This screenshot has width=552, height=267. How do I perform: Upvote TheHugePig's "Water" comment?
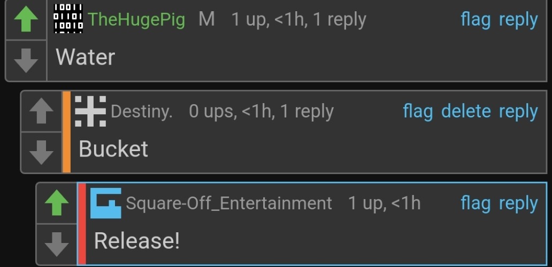point(26,19)
